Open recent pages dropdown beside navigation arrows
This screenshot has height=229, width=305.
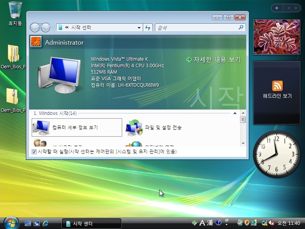coord(53,27)
